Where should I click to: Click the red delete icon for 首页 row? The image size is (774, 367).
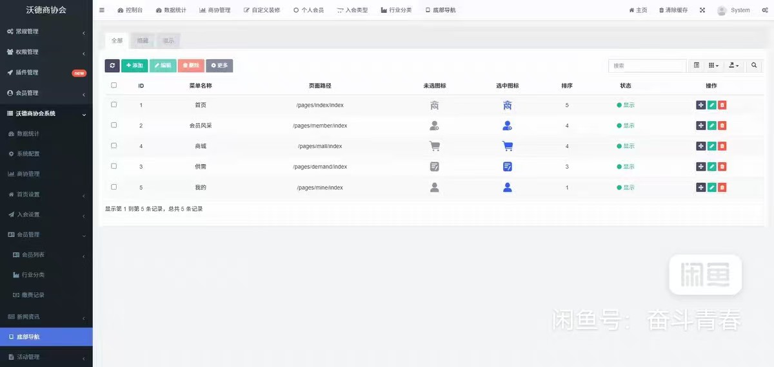pos(722,106)
